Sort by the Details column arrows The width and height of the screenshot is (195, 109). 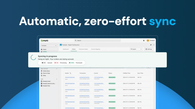tap(70, 73)
